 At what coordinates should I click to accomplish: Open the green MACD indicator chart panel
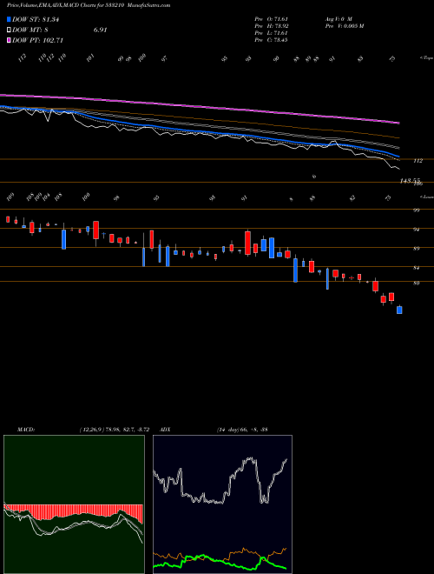point(74,504)
